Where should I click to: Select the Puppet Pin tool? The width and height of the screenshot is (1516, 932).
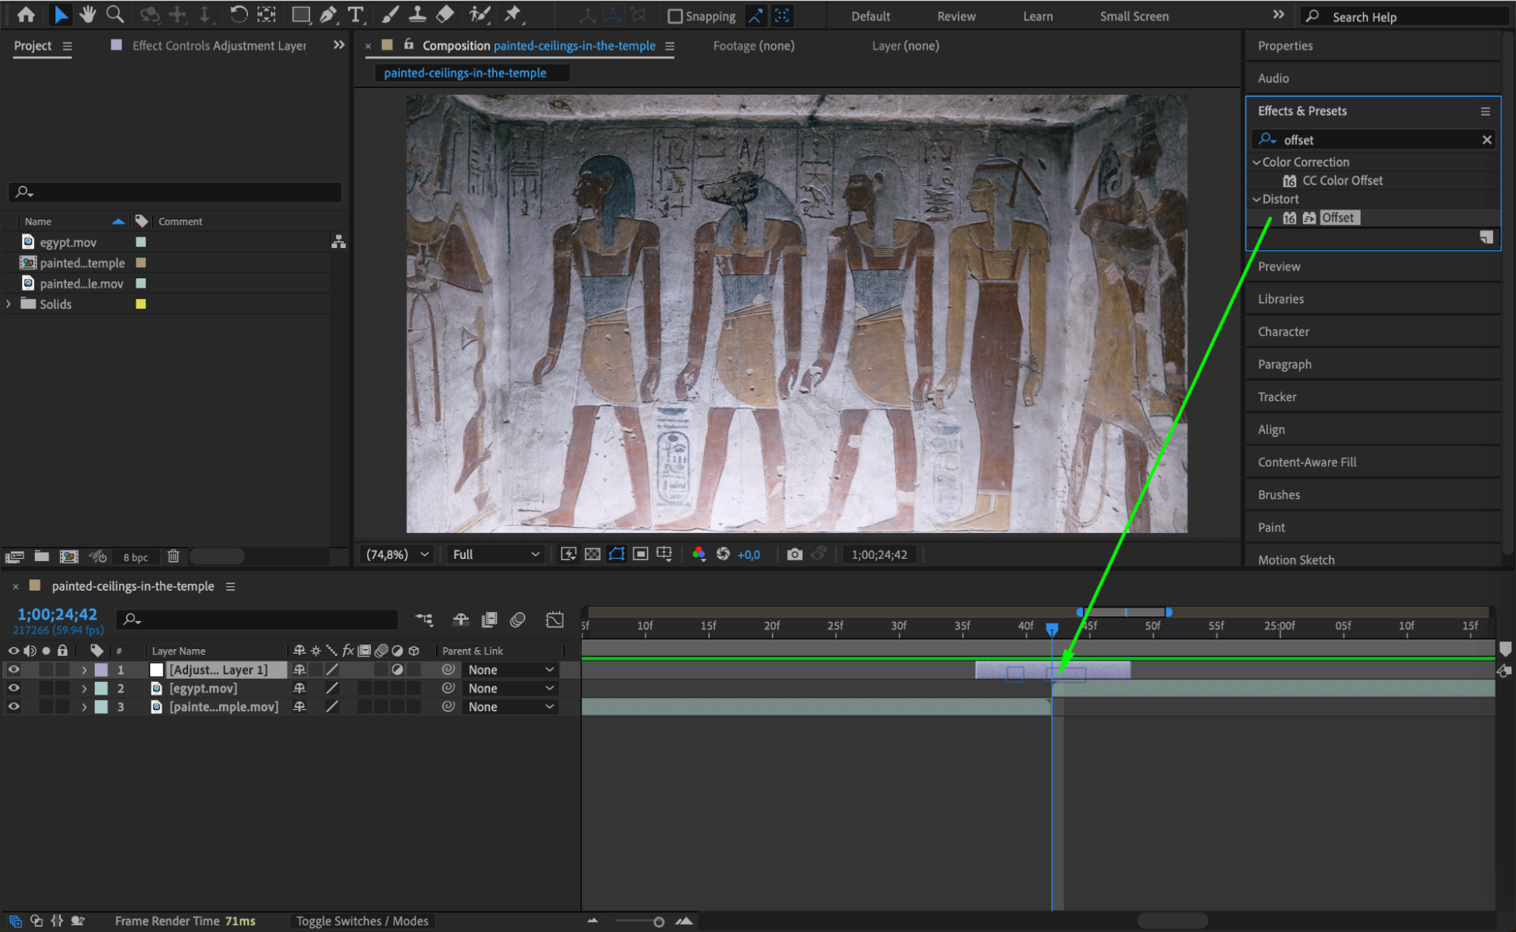[x=513, y=14]
